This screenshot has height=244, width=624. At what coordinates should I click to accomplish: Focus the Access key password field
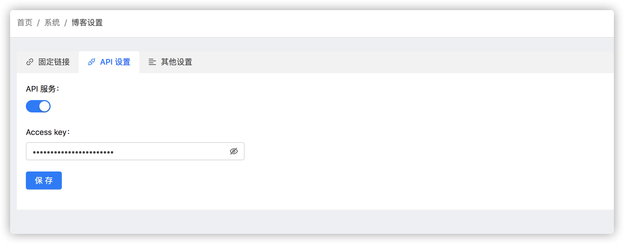pyautogui.click(x=135, y=151)
